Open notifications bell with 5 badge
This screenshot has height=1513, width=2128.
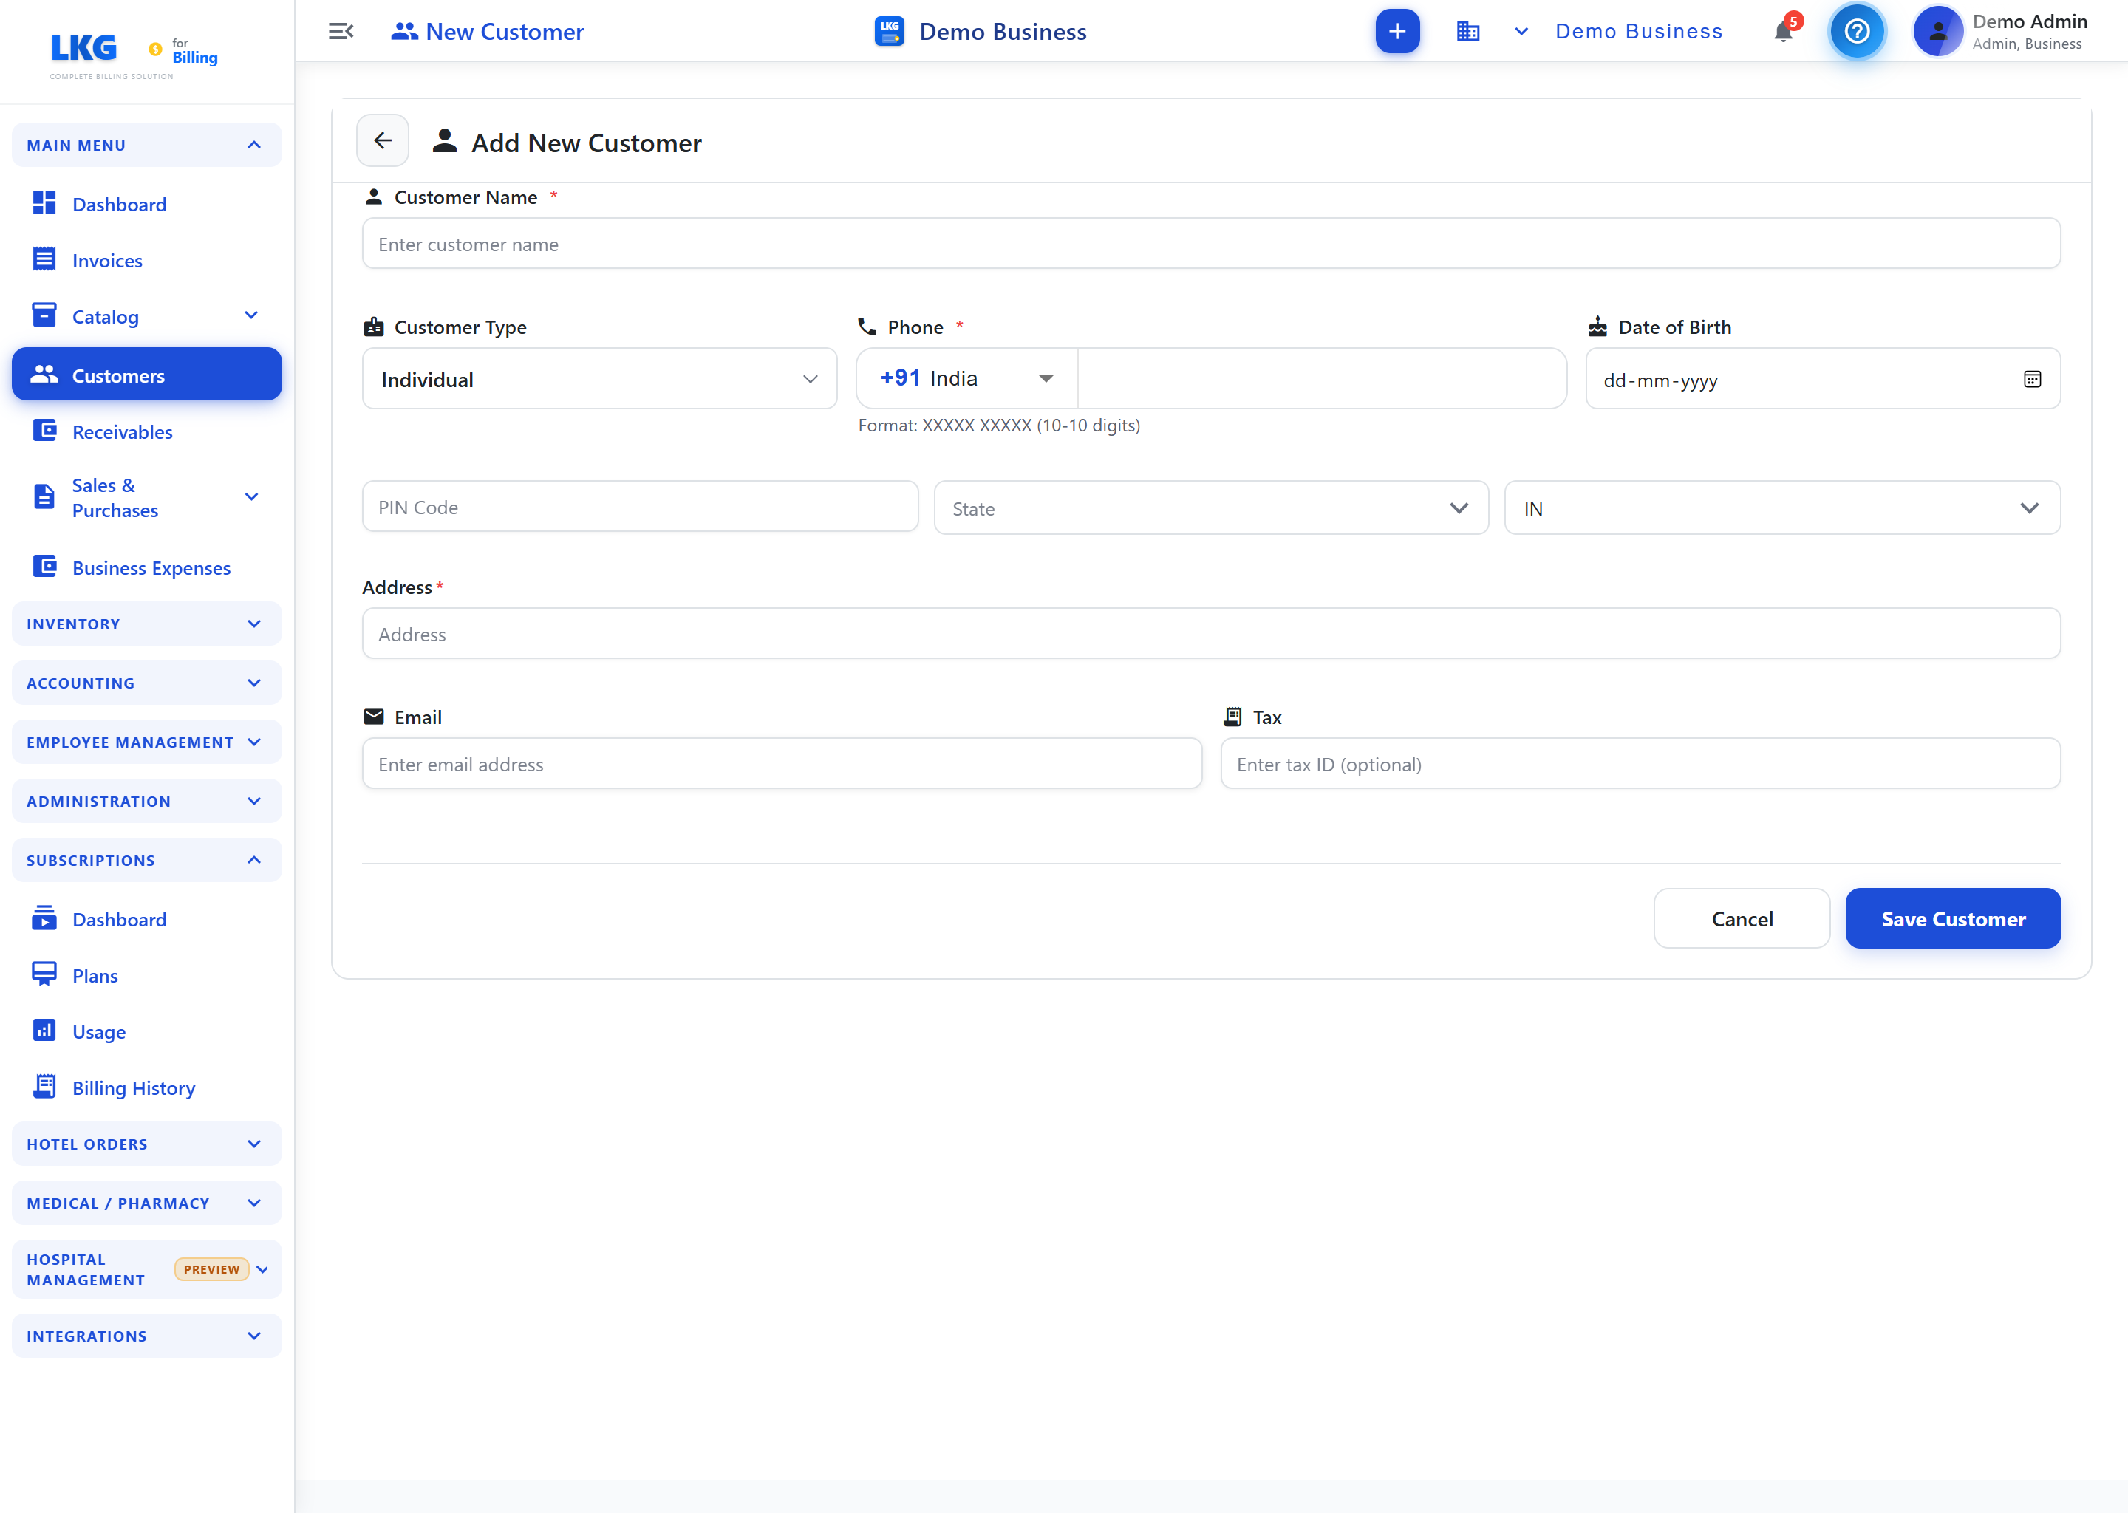pyautogui.click(x=1783, y=31)
